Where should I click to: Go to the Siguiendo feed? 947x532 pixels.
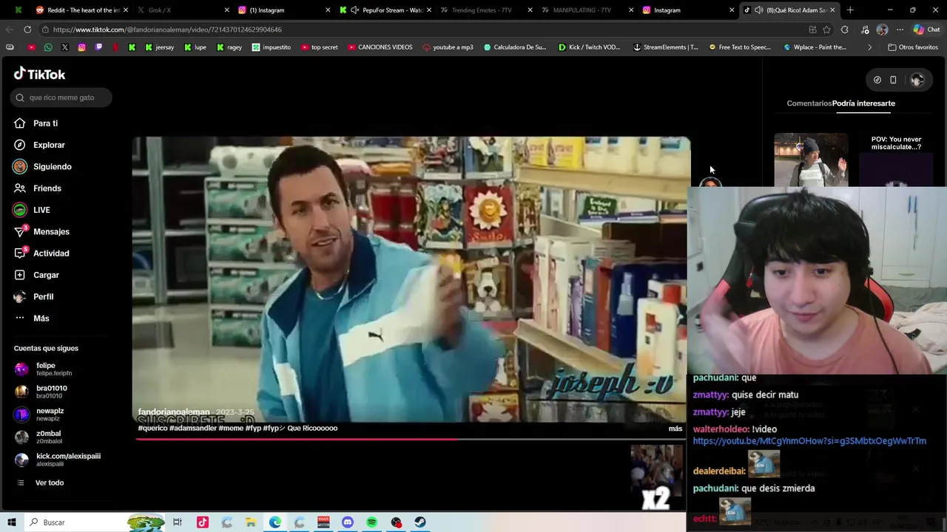42,167
